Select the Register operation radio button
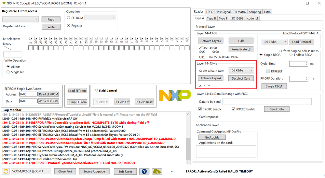This screenshot has height=178, width=325. point(68,26)
